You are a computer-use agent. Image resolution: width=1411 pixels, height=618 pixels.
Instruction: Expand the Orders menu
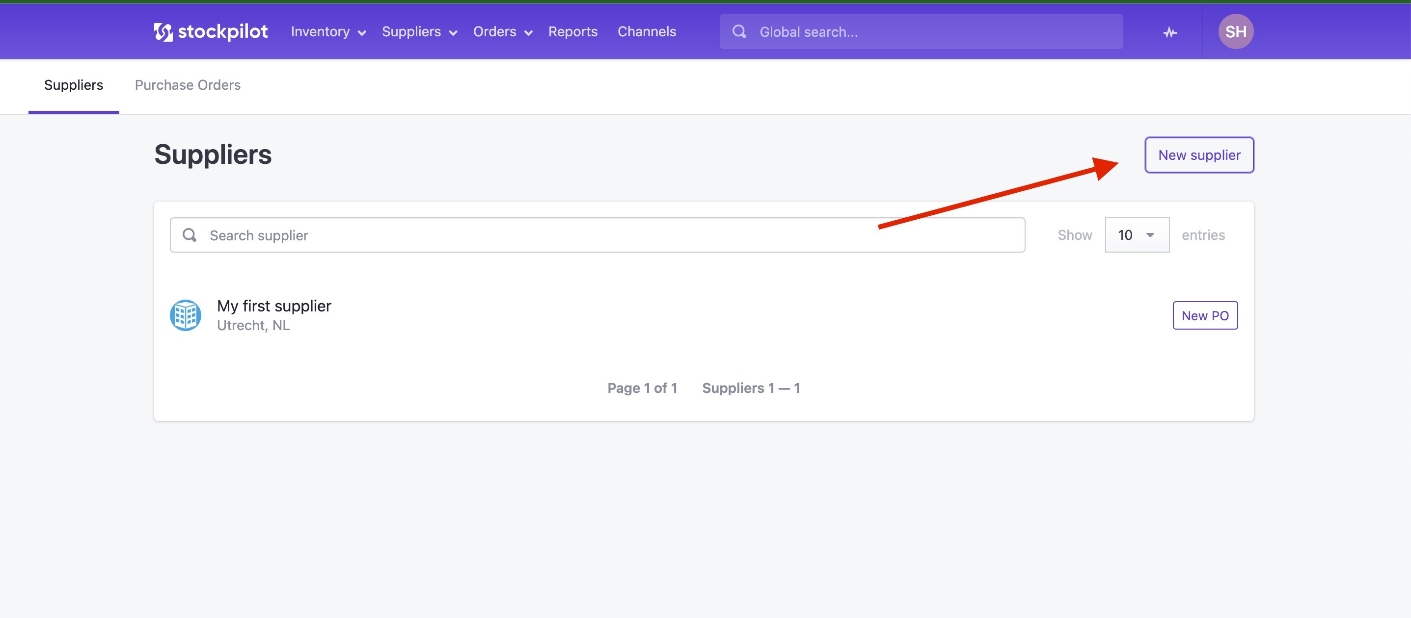tap(503, 32)
